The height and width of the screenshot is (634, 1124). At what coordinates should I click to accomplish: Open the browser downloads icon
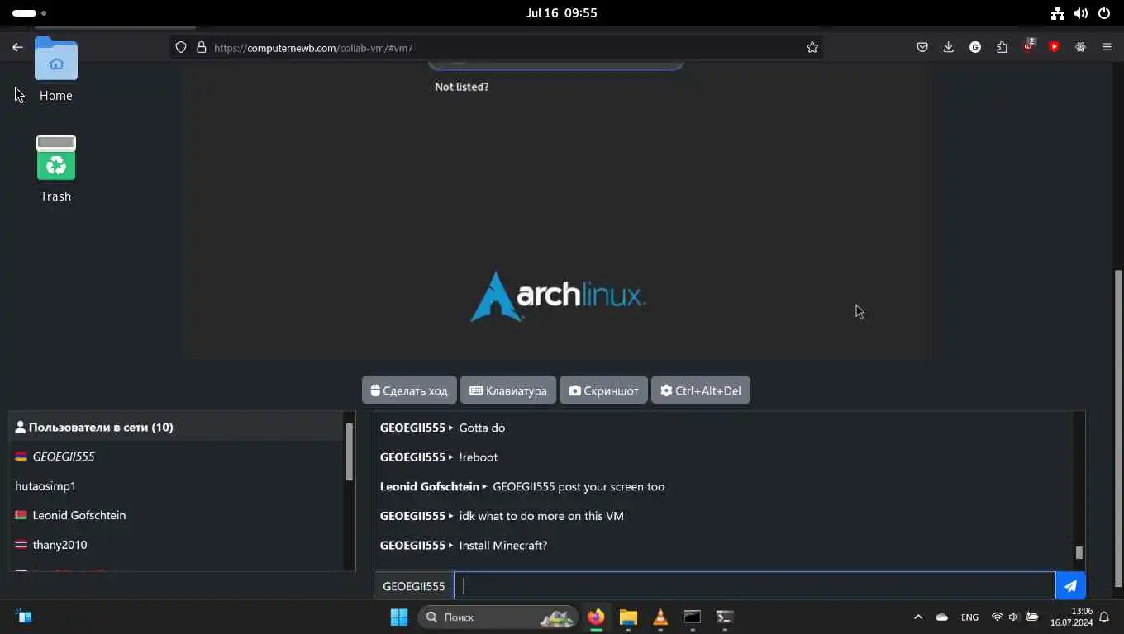click(949, 47)
